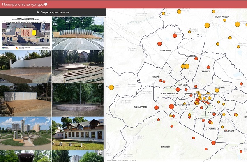
Task: Select red marker above Сердика label
Action: tap(208, 67)
